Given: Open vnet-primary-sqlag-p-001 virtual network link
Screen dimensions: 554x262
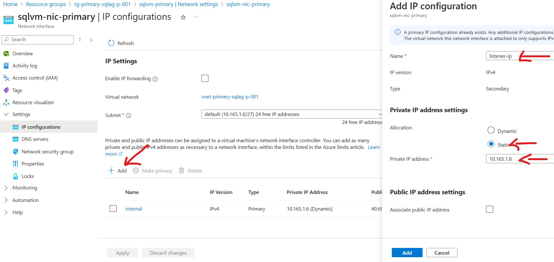Looking at the screenshot, I should [x=230, y=97].
